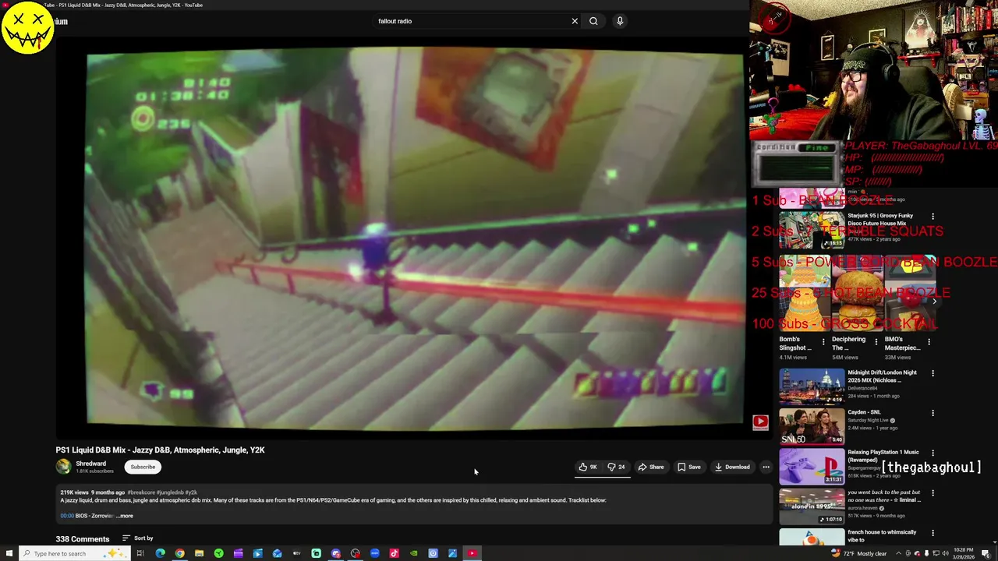Open File Explorer from the taskbar
Image resolution: width=998 pixels, height=561 pixels.
[x=199, y=553]
